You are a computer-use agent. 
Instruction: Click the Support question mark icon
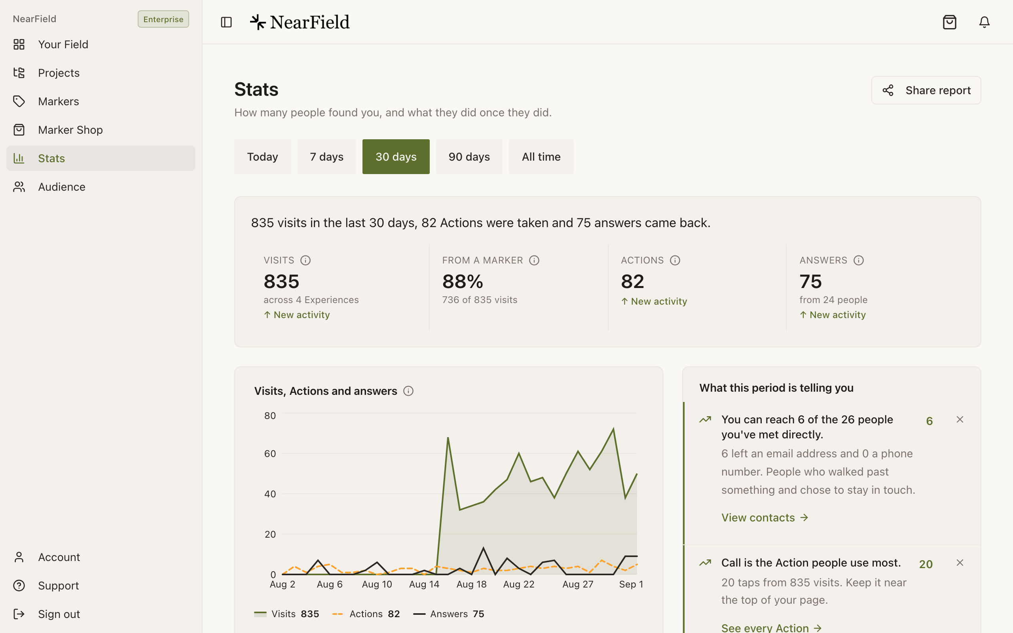tap(19, 585)
